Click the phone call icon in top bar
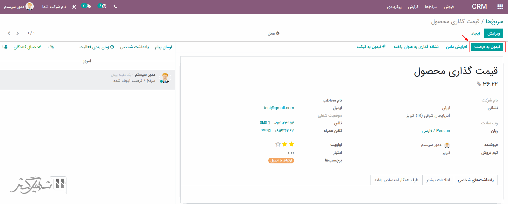 point(115,6)
